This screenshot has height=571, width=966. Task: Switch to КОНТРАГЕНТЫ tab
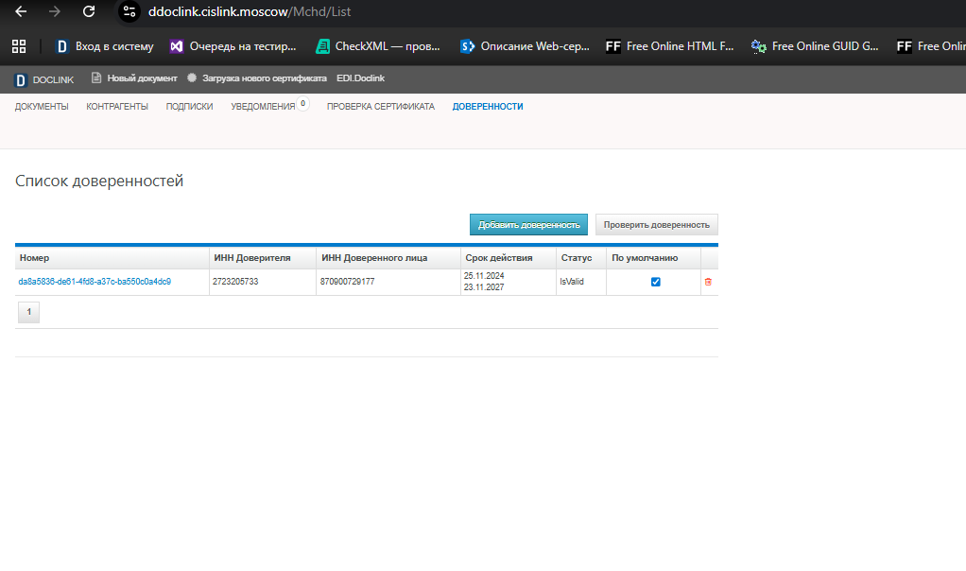117,107
